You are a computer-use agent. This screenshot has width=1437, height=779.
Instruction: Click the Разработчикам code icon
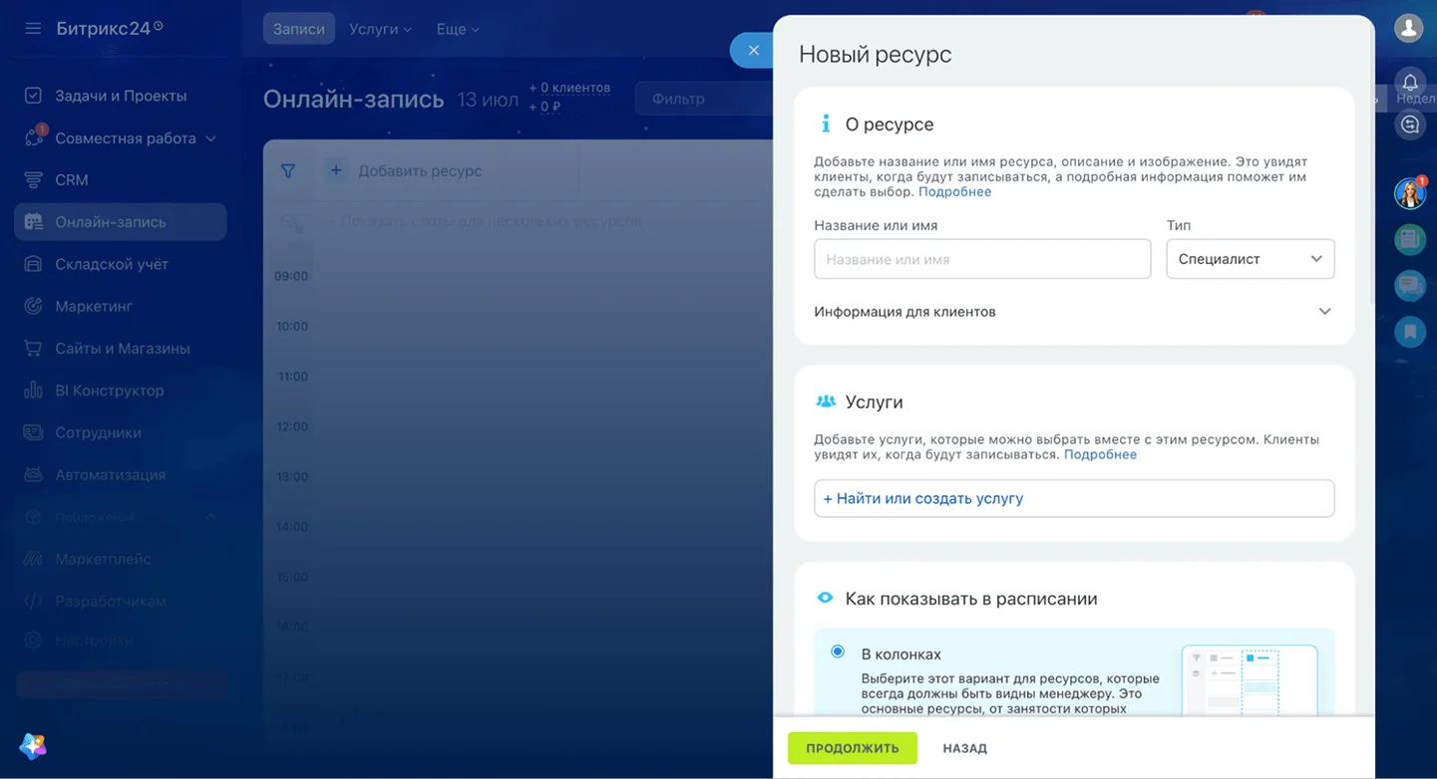[x=33, y=601]
